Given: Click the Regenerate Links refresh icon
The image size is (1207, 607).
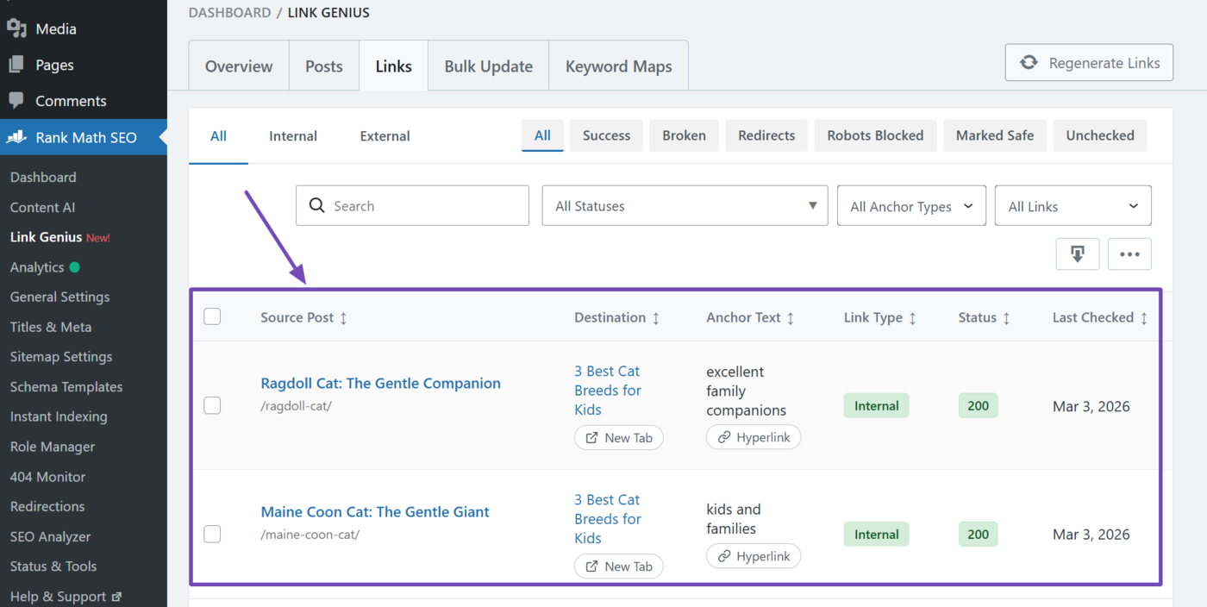Looking at the screenshot, I should coord(1029,63).
